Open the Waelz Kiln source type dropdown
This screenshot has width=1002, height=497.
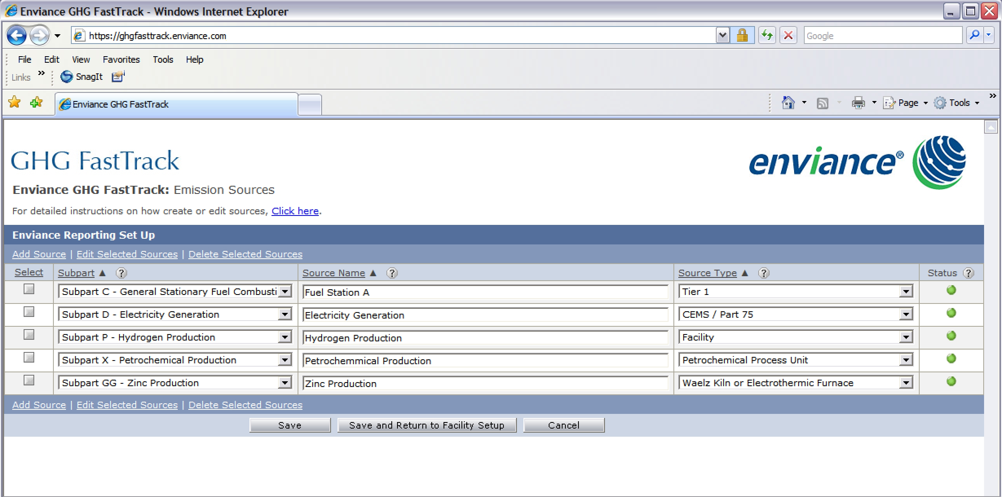click(x=905, y=383)
